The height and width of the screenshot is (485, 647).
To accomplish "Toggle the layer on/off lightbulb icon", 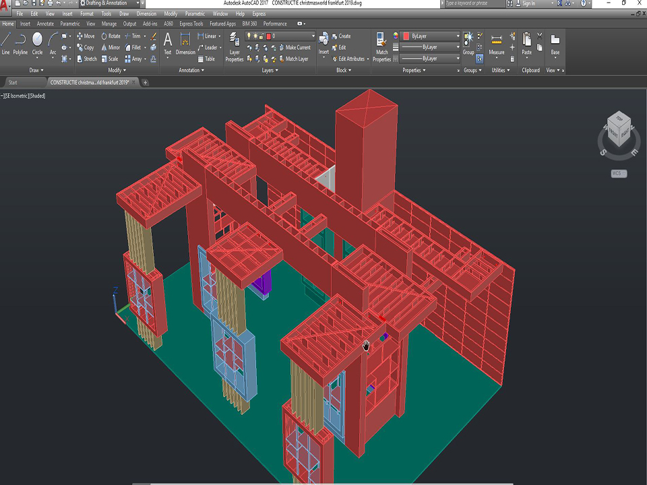I will (x=249, y=36).
